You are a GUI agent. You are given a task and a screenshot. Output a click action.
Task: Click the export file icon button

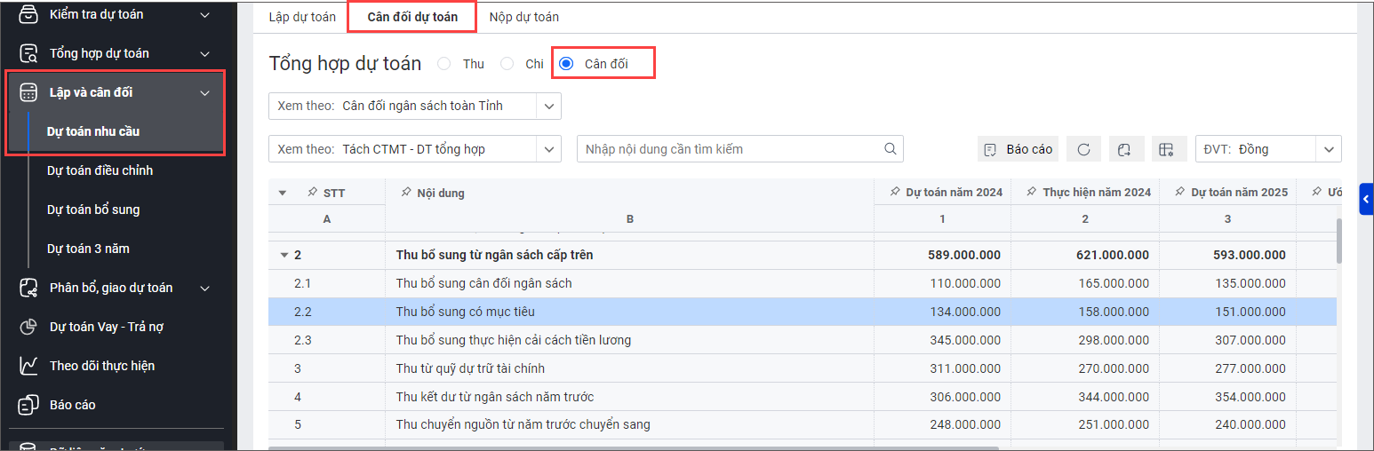[x=1124, y=149]
